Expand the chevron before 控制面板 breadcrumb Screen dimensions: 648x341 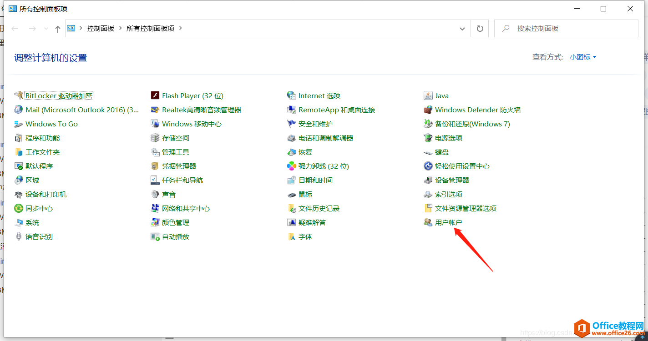(x=81, y=28)
